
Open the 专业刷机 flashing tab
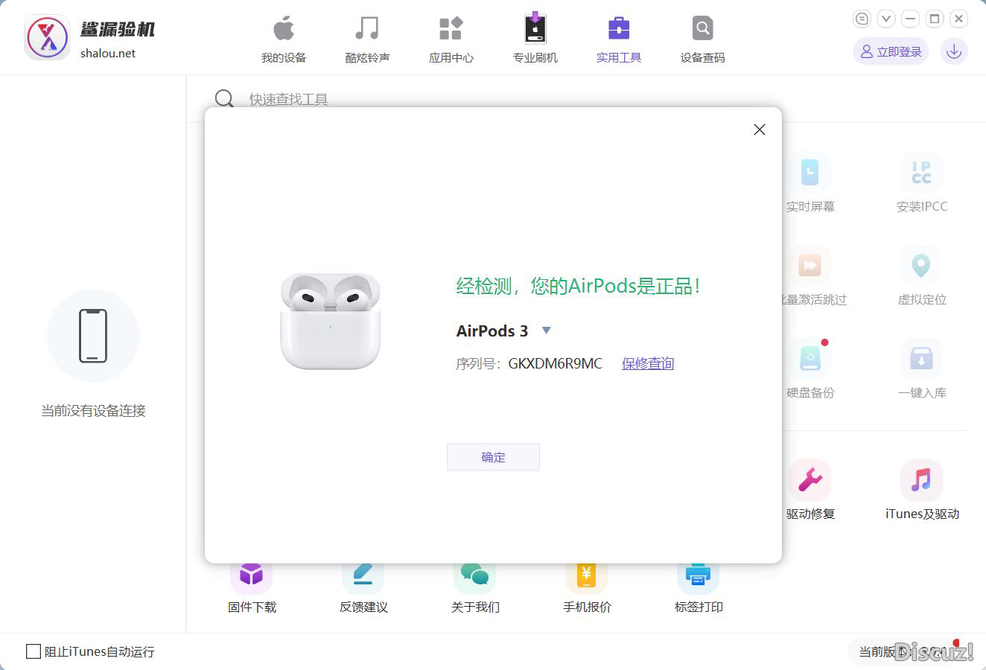535,39
